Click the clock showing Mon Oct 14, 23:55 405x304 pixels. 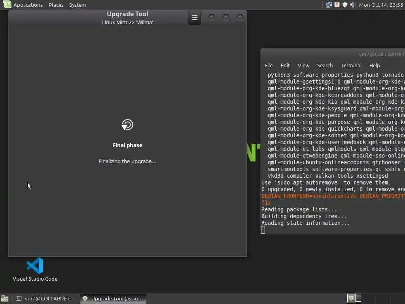coord(381,5)
